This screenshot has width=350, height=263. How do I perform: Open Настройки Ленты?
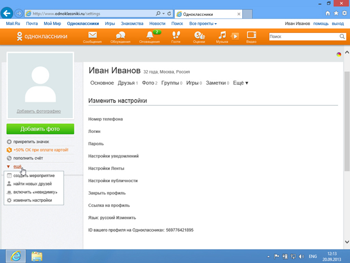tap(106, 169)
